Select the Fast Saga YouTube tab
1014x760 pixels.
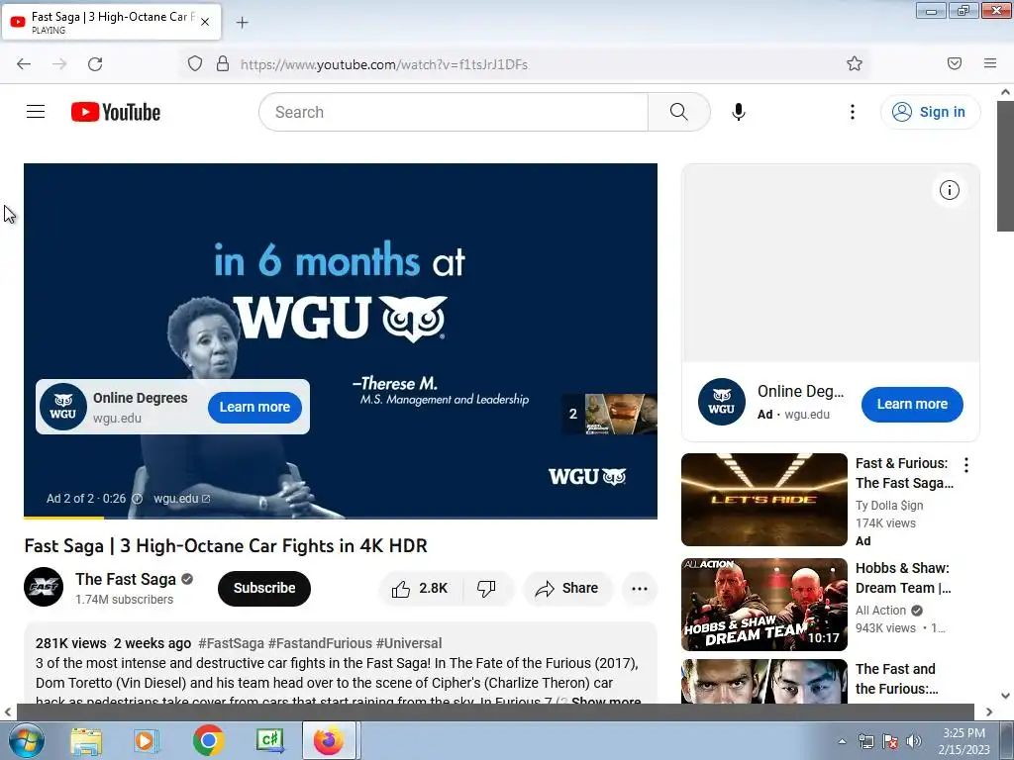point(111,22)
